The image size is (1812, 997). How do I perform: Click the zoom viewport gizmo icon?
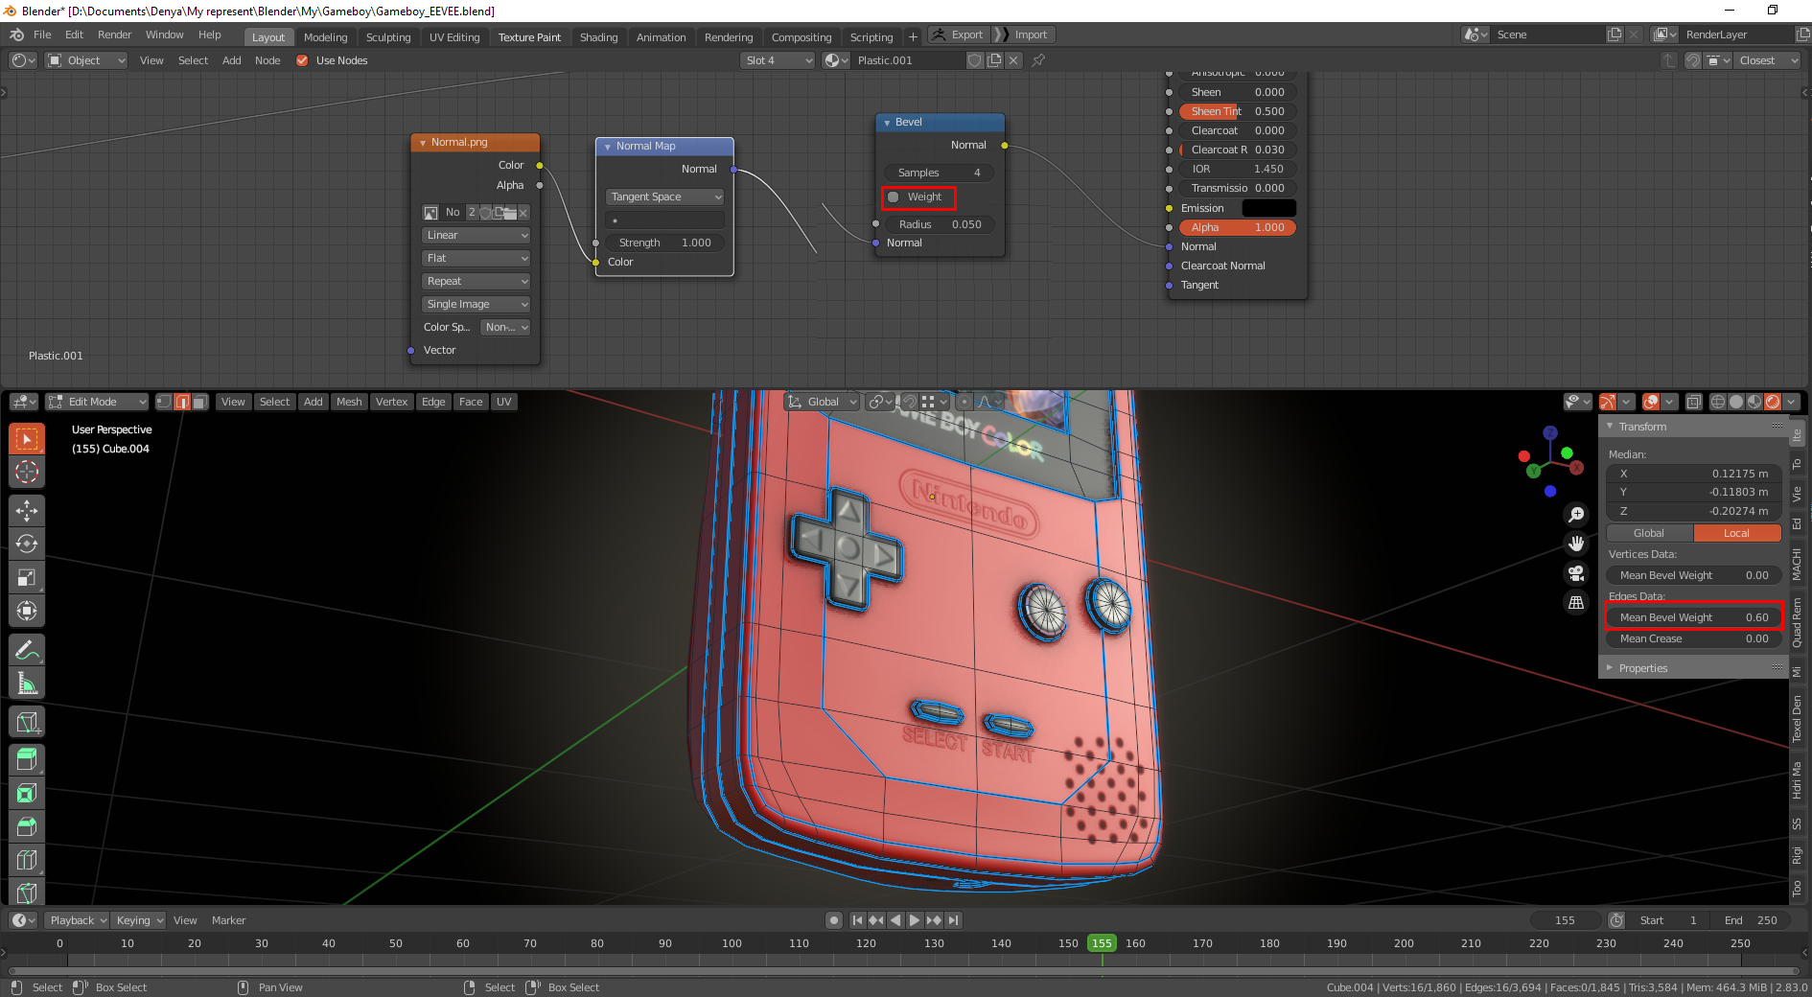click(1576, 515)
